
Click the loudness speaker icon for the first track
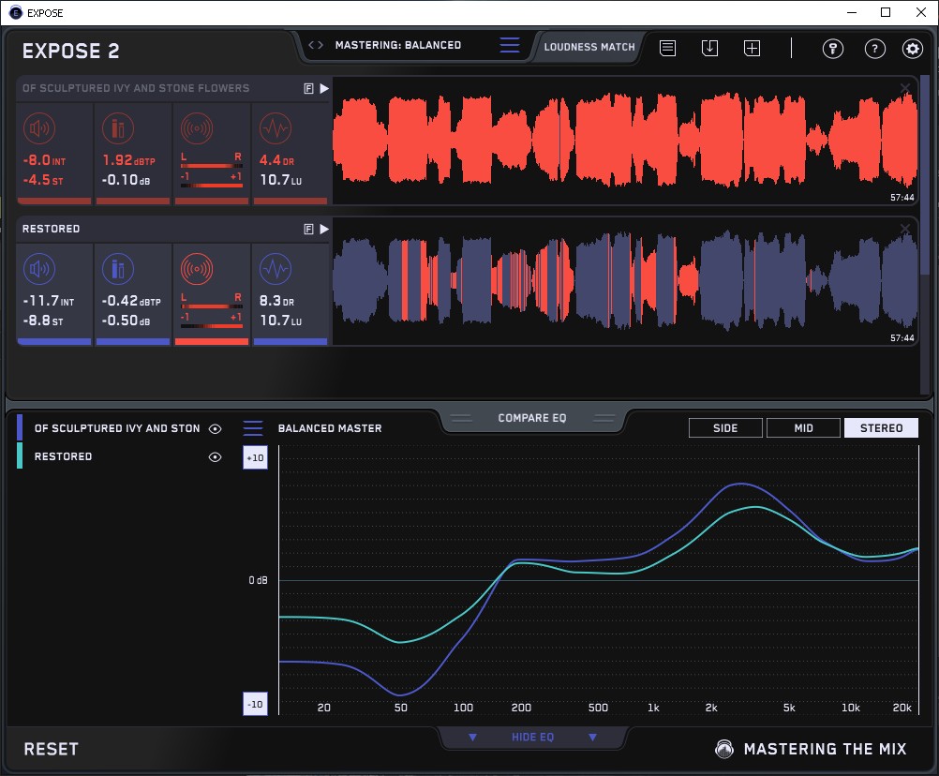click(x=39, y=128)
